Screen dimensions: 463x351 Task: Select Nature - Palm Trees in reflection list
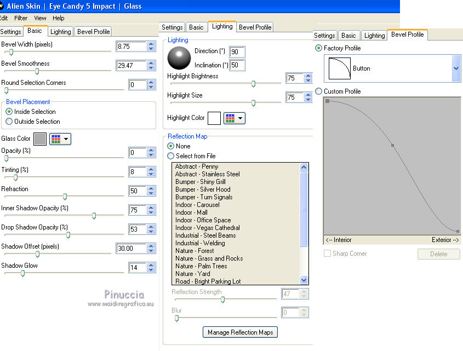tap(201, 266)
